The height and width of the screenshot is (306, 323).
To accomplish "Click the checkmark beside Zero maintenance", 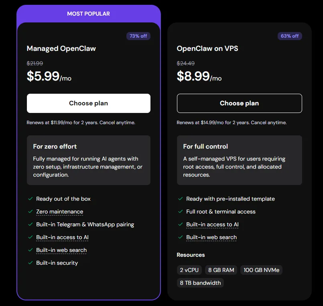I will tap(30, 211).
